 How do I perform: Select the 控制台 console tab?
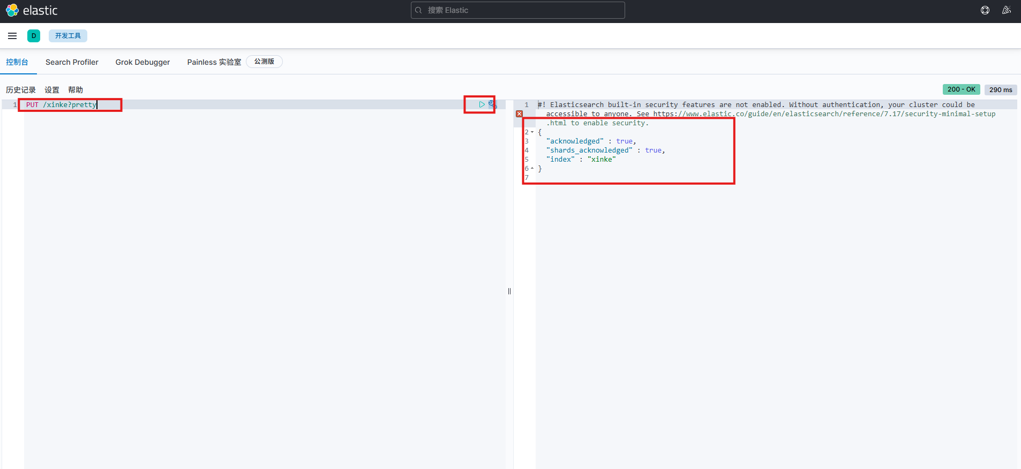click(x=17, y=62)
